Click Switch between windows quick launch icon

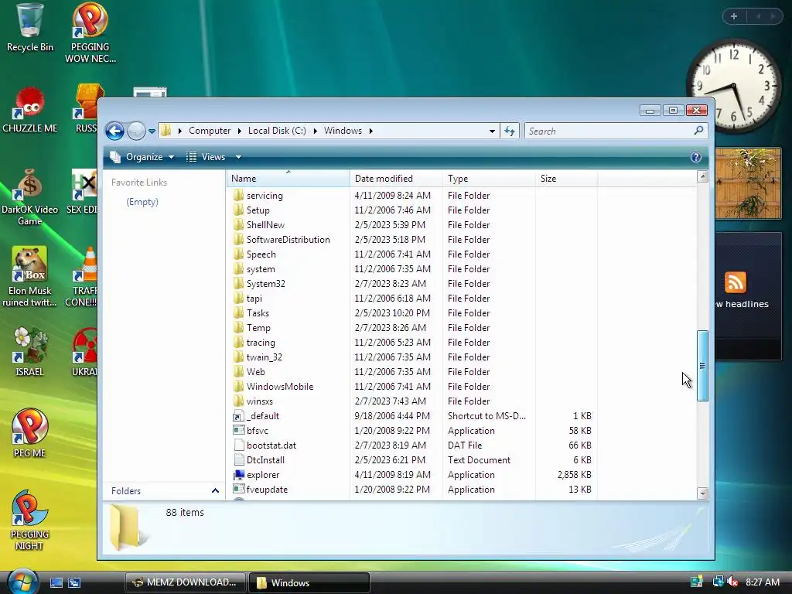pos(74,583)
